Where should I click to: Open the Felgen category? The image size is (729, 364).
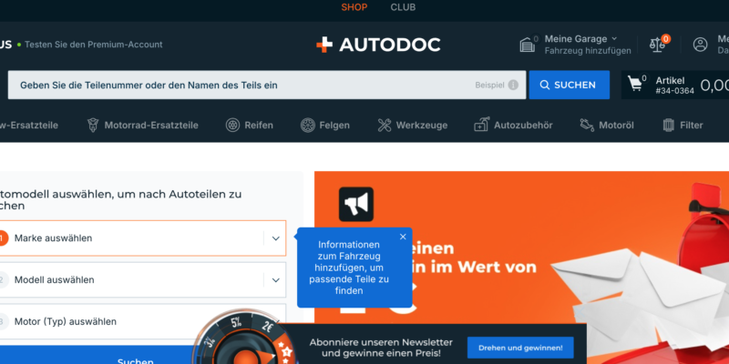[324, 126]
